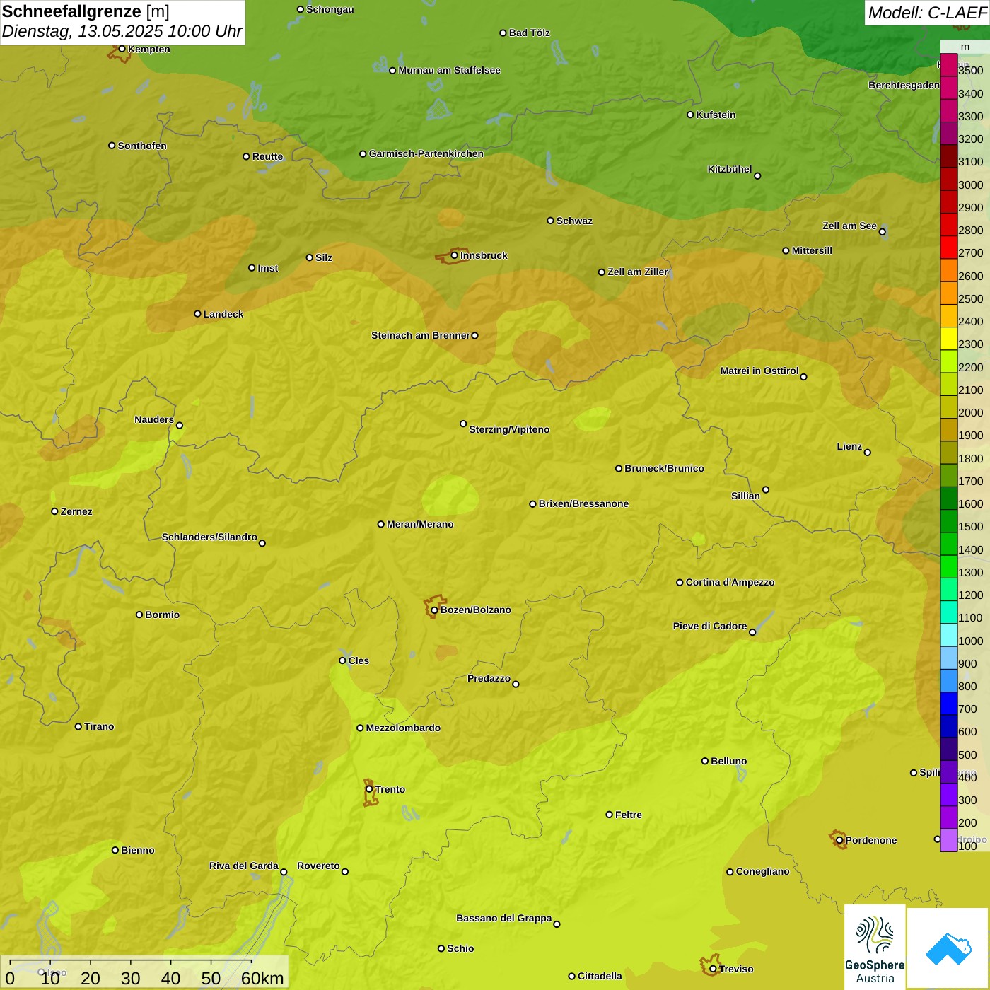Click the 'Modell: C-LAEF' label

926,13
